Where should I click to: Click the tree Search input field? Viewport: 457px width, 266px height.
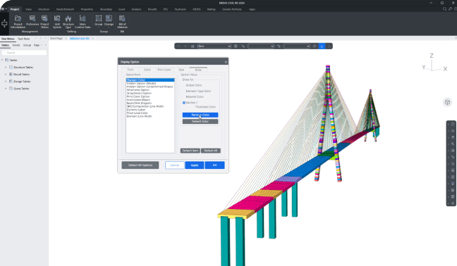point(24,53)
